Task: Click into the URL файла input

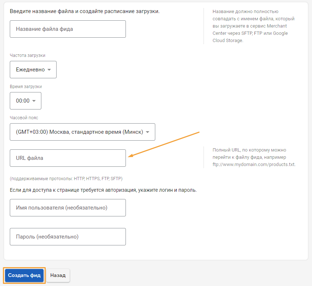Action: 67,158
